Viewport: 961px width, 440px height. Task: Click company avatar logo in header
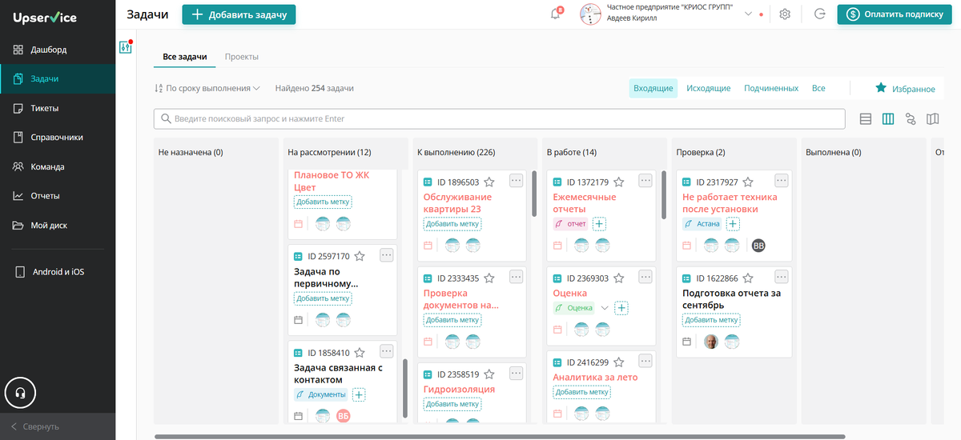(x=590, y=14)
